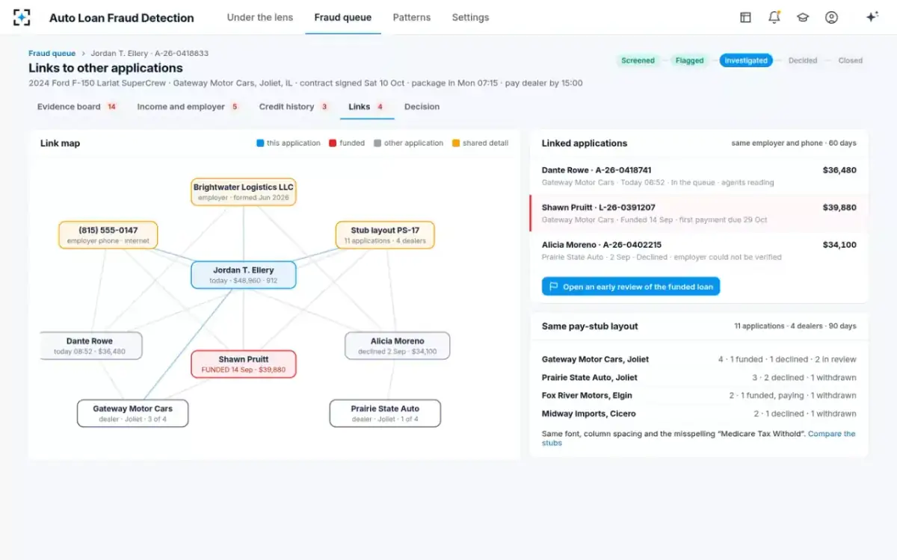The height and width of the screenshot is (560, 897).
Task: Click gray 'other application' legend swatch
Action: pyautogui.click(x=377, y=143)
